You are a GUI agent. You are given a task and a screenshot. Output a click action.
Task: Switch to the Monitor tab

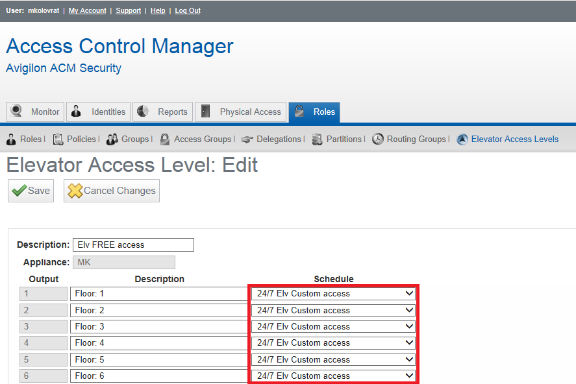pos(34,112)
